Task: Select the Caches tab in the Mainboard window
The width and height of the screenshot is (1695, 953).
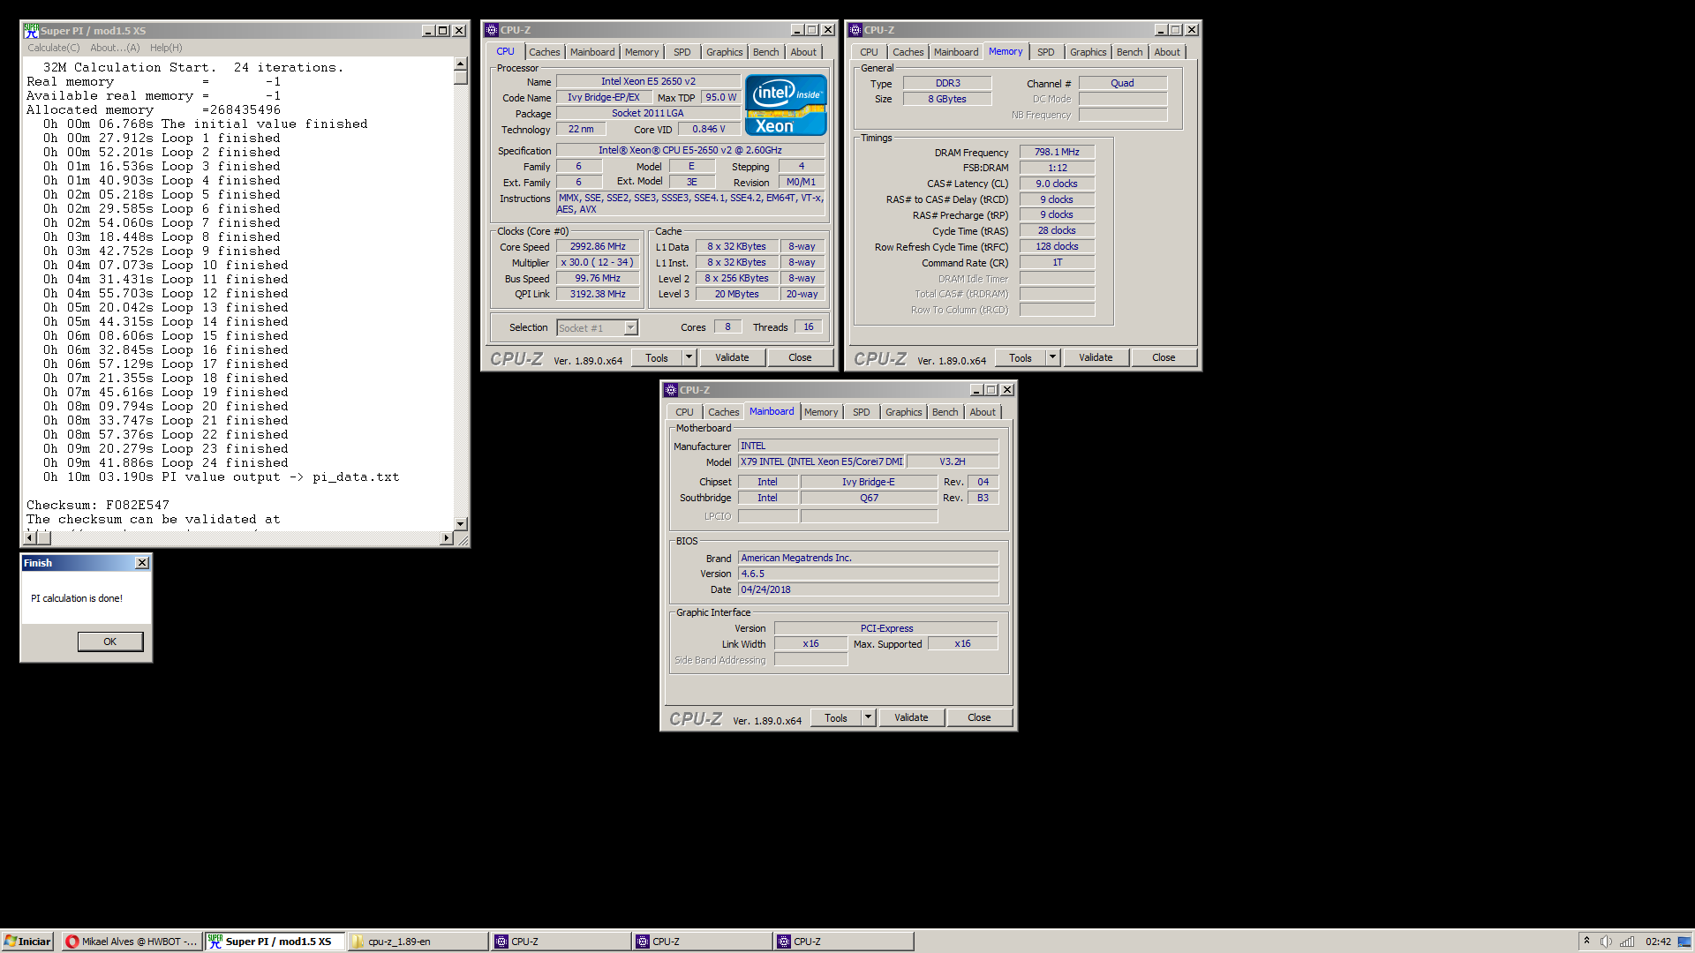Action: [x=724, y=412]
